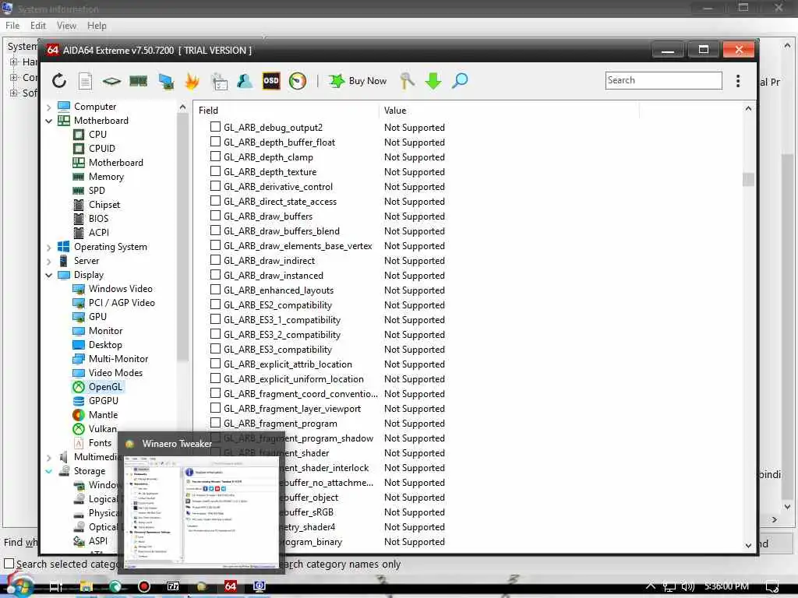Image resolution: width=798 pixels, height=598 pixels.
Task: Toggle GL_ARB_draw_indirect checkbox
Action: pos(215,260)
